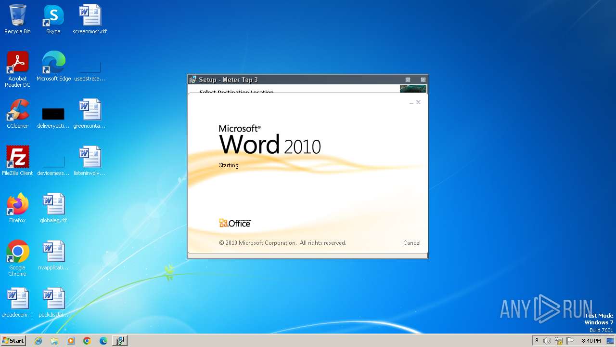The height and width of the screenshot is (347, 616).
Task: Launch Windows Media Player from taskbar
Action: tap(71, 341)
